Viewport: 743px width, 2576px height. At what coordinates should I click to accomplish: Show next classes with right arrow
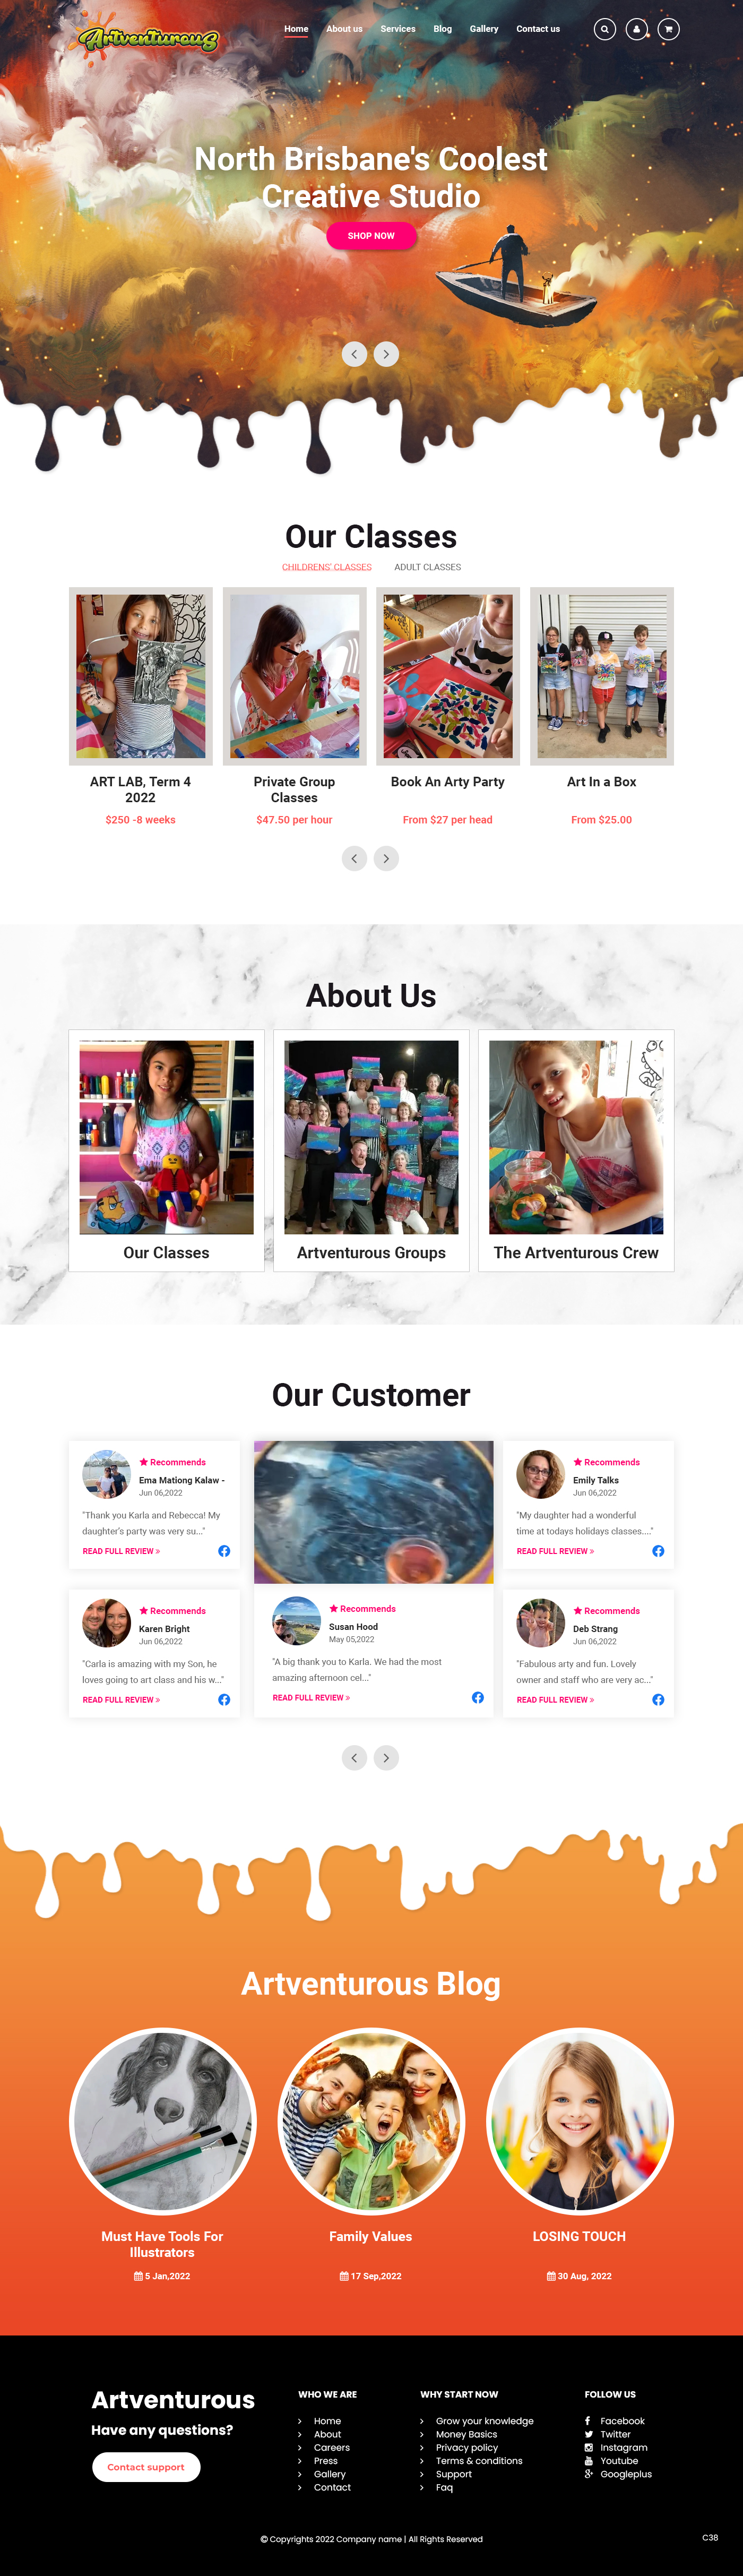coord(386,858)
